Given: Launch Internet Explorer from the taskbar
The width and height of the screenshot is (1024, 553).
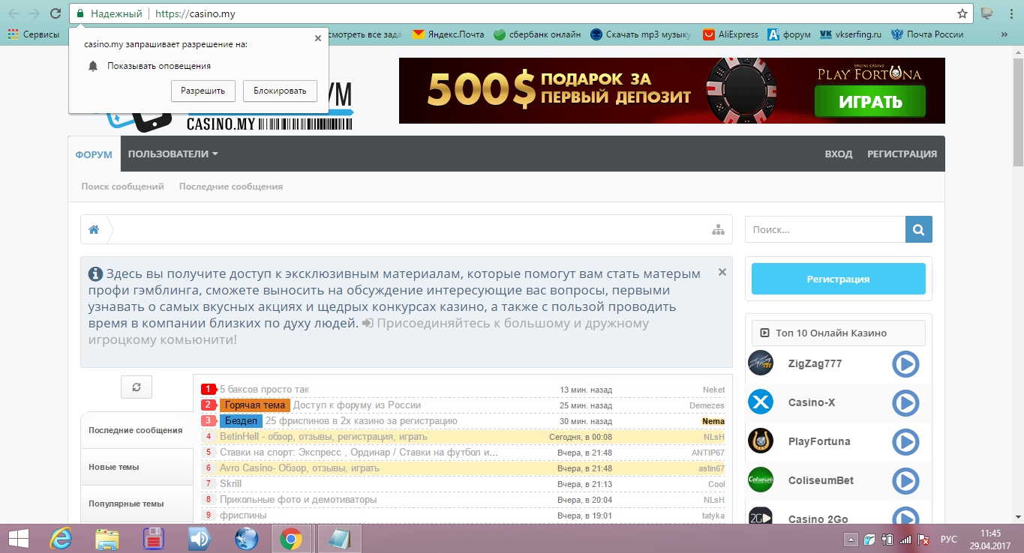Looking at the screenshot, I should (62, 539).
